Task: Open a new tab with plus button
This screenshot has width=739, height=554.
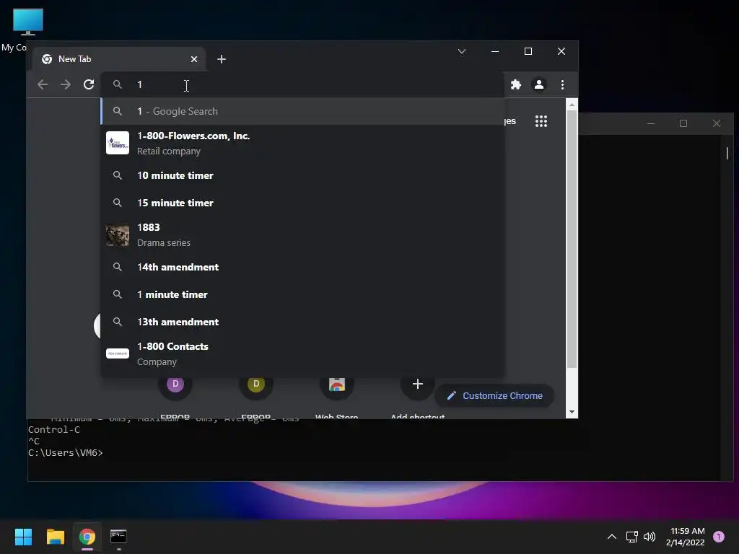Action: pos(222,59)
